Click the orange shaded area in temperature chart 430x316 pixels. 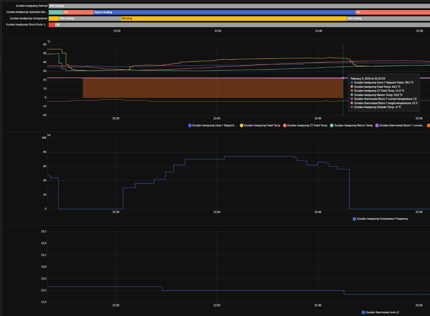tap(212, 88)
